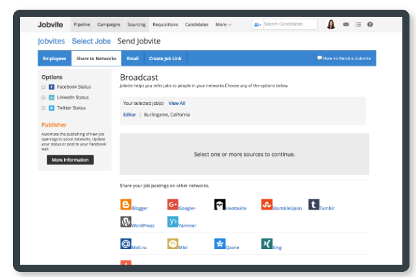Image resolution: width=416 pixels, height=277 pixels.
Task: Open the Pipeline menu
Action: click(82, 25)
